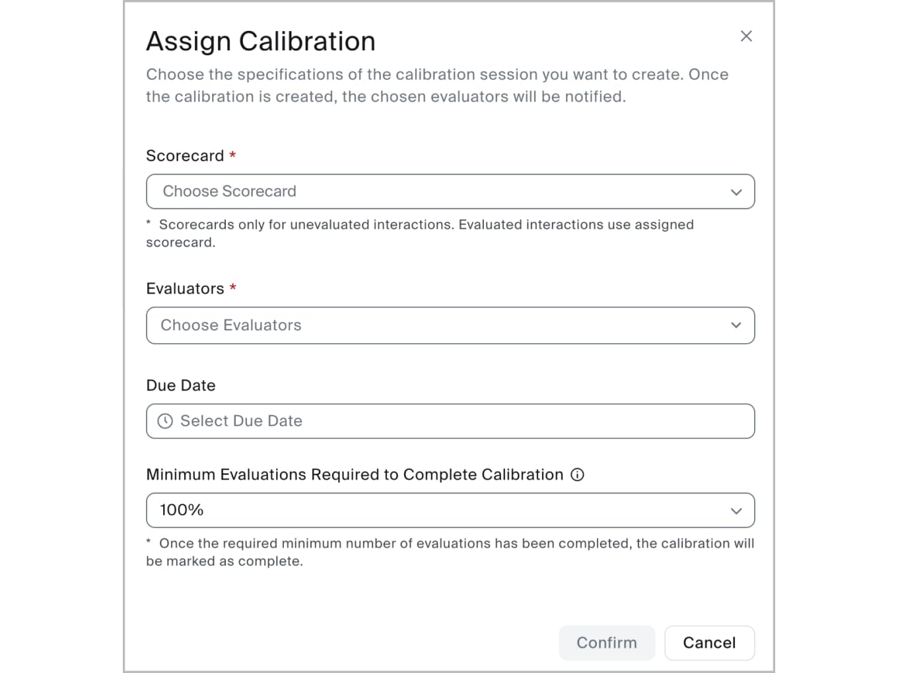898x673 pixels.
Task: Click the info icon beside Minimum Evaluations
Action: (578, 474)
